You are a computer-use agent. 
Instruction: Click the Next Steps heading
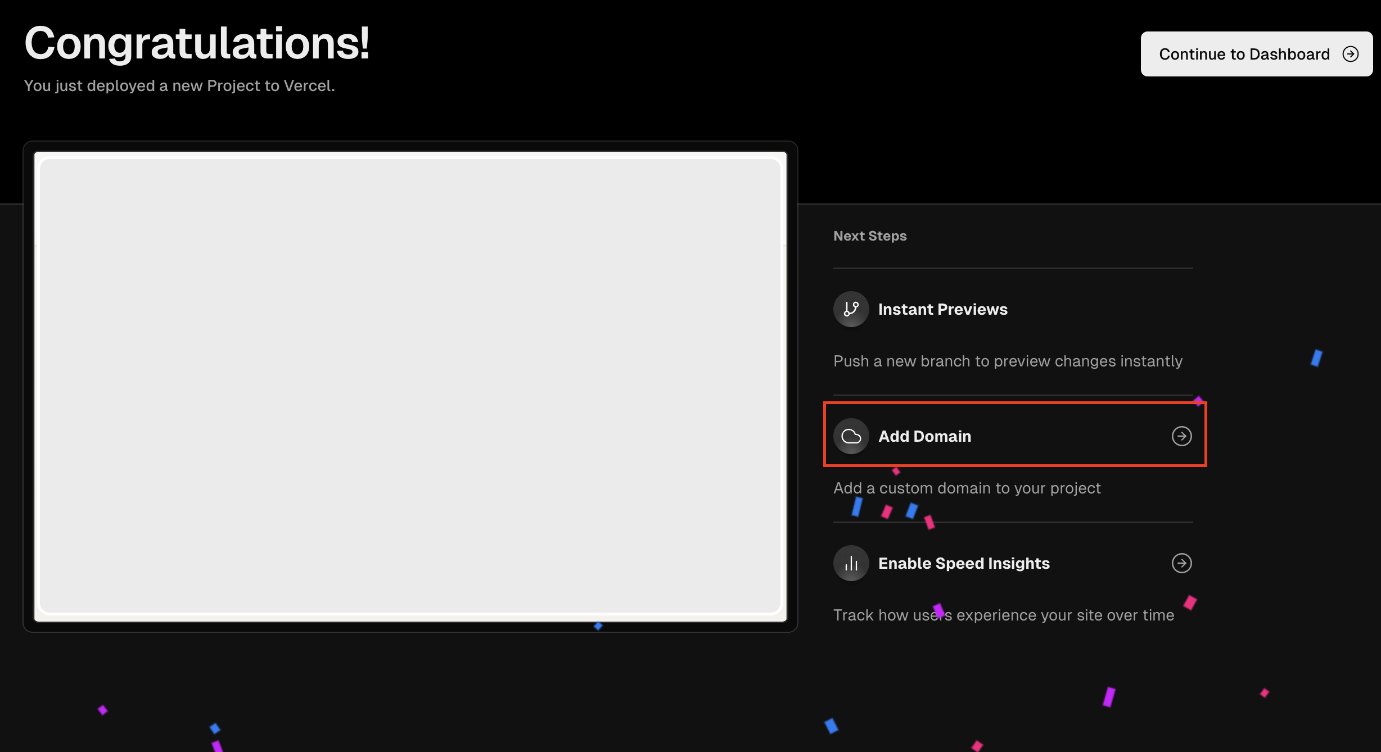pyautogui.click(x=869, y=236)
